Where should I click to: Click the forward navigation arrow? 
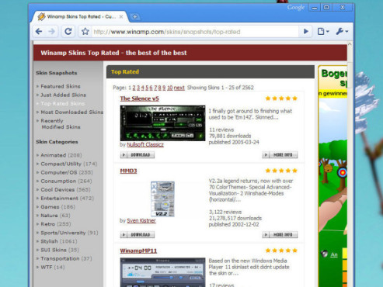[52, 32]
